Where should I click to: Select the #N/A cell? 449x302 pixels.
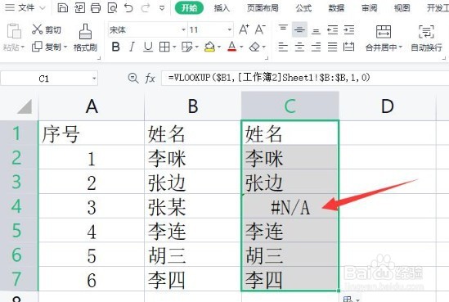[x=290, y=206]
